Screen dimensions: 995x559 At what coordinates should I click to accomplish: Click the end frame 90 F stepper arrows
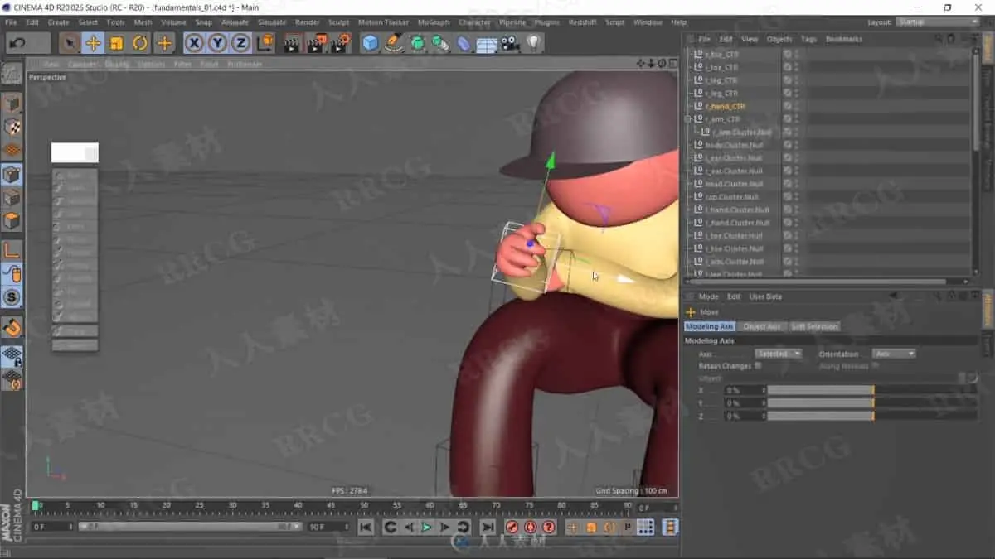coord(347,527)
